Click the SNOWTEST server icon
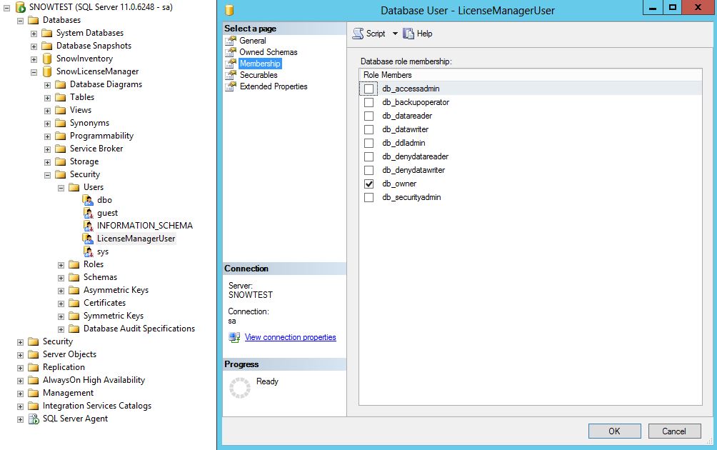 (21, 7)
